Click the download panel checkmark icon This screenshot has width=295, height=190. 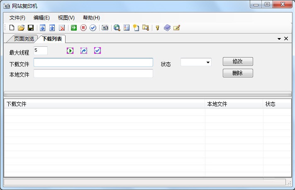(98, 51)
